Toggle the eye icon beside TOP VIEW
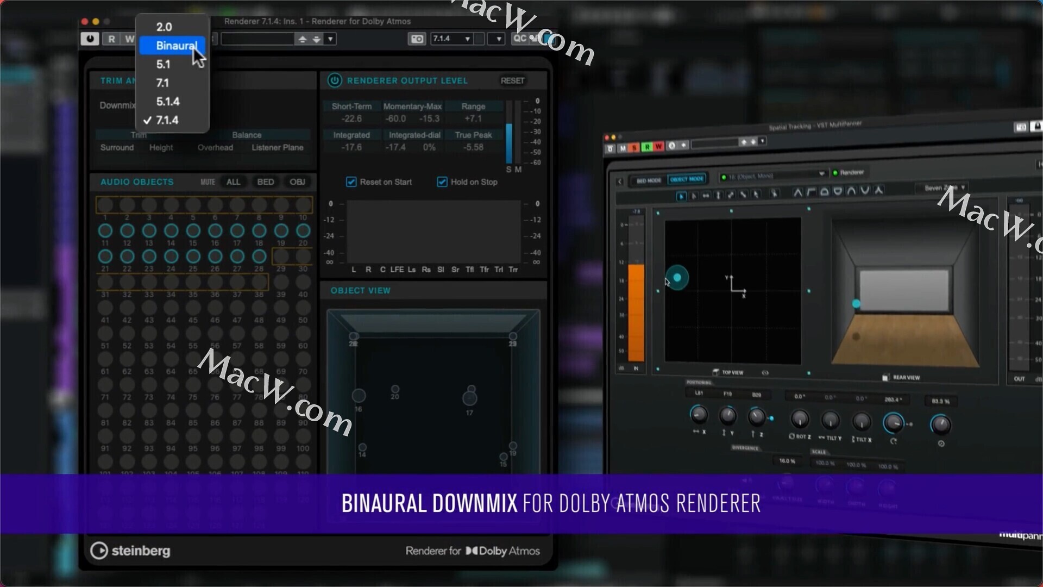 click(x=765, y=373)
